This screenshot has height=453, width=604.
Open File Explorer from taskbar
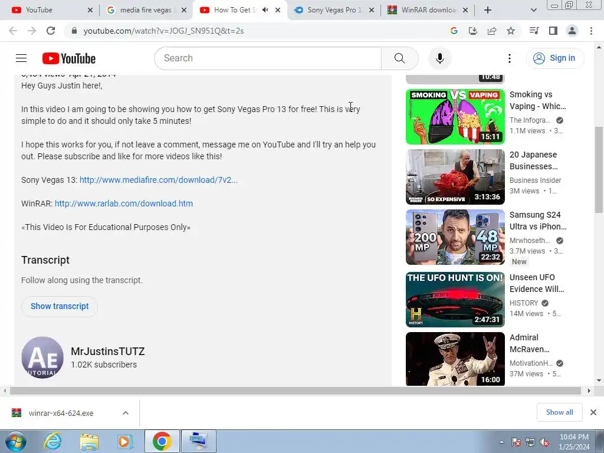(89, 441)
